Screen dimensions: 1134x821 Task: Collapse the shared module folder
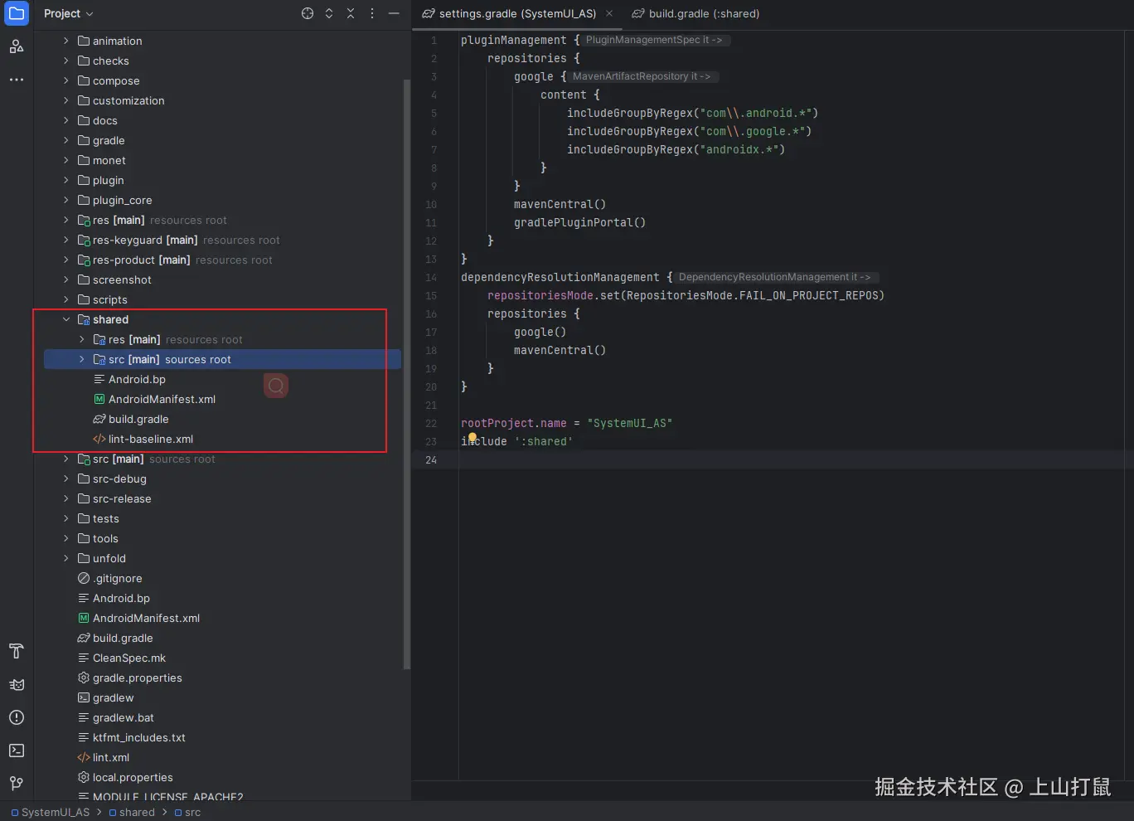coord(66,319)
